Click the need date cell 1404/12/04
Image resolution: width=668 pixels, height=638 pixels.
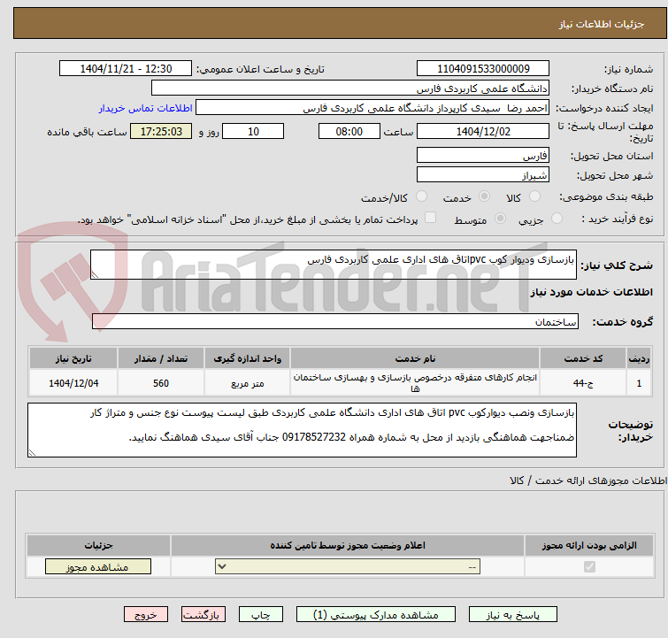[73, 383]
